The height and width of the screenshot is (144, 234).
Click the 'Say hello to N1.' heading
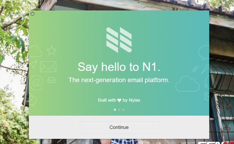119,67
